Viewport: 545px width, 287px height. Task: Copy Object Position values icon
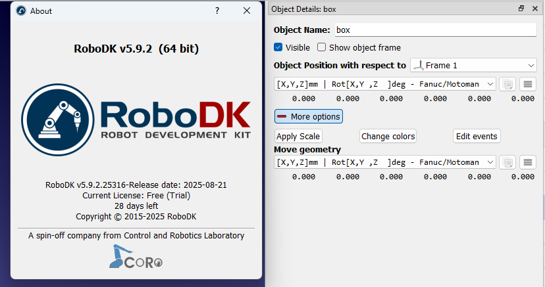point(507,84)
